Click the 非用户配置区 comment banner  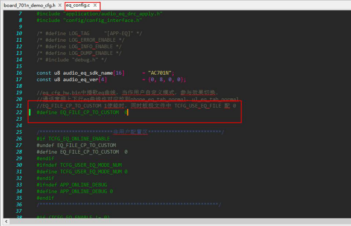(x=130, y=132)
